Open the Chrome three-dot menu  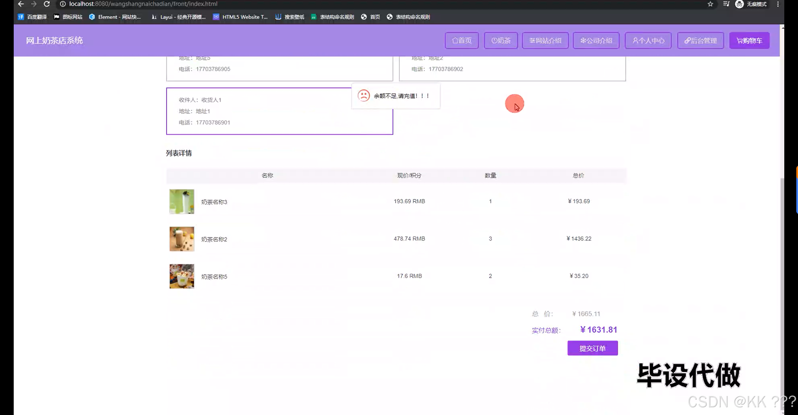(778, 4)
